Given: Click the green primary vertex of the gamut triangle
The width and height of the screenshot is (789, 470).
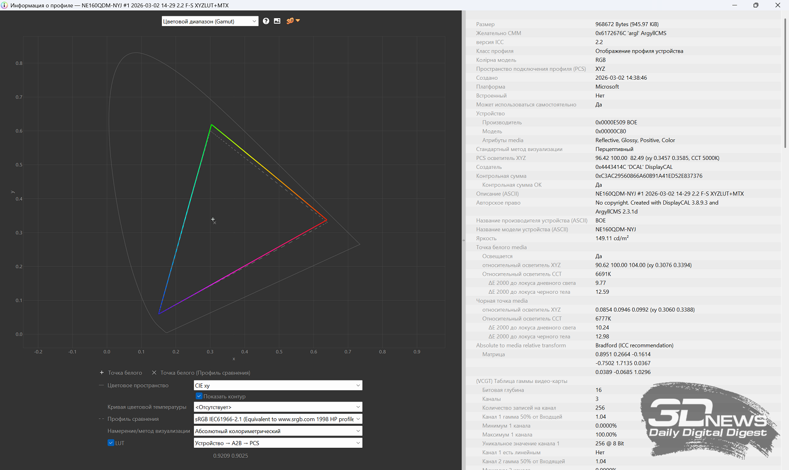Looking at the screenshot, I should (x=212, y=125).
